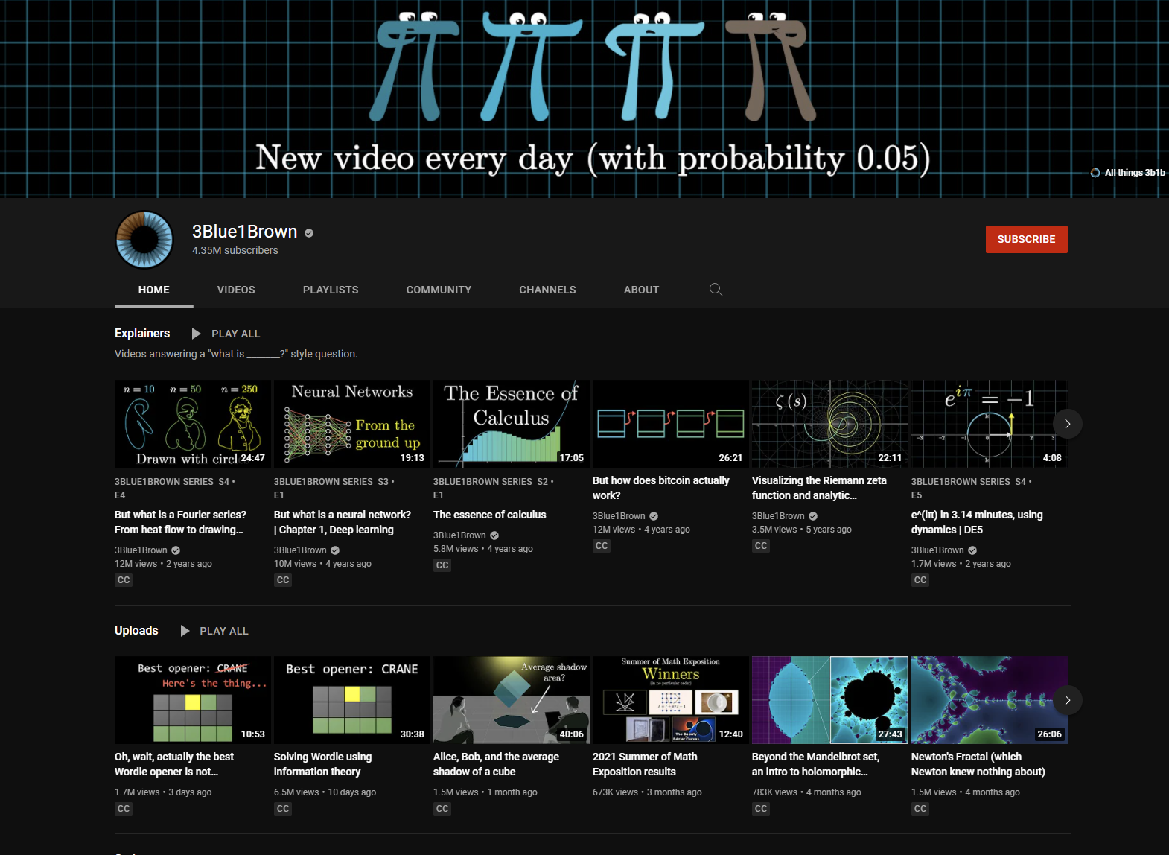
Task: Click CC badge under Mandelbrot set video
Action: pyautogui.click(x=761, y=809)
